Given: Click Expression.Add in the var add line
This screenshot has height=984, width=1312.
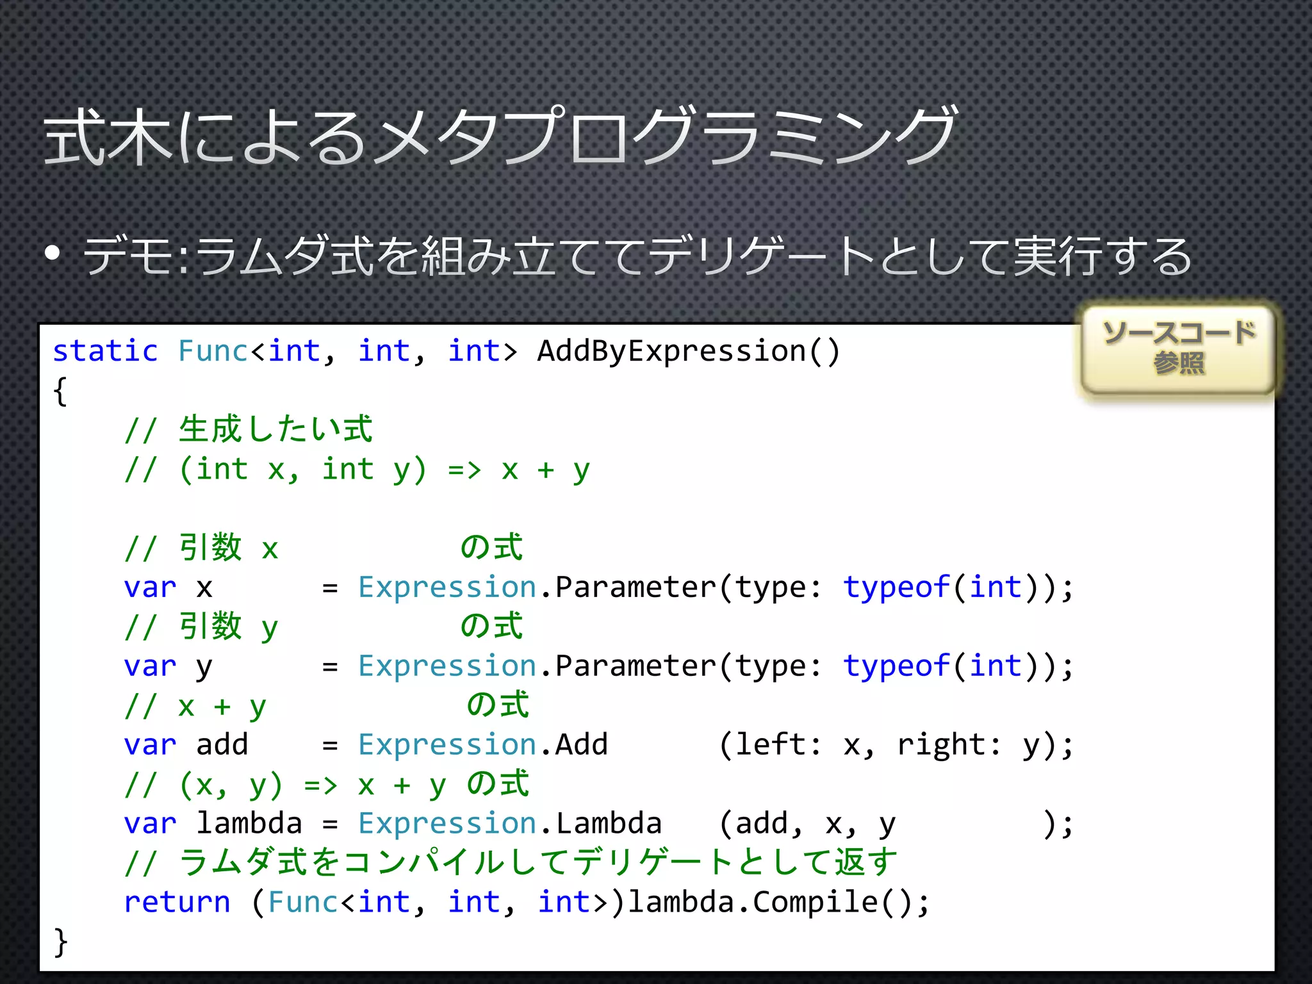Looking at the screenshot, I should [482, 744].
